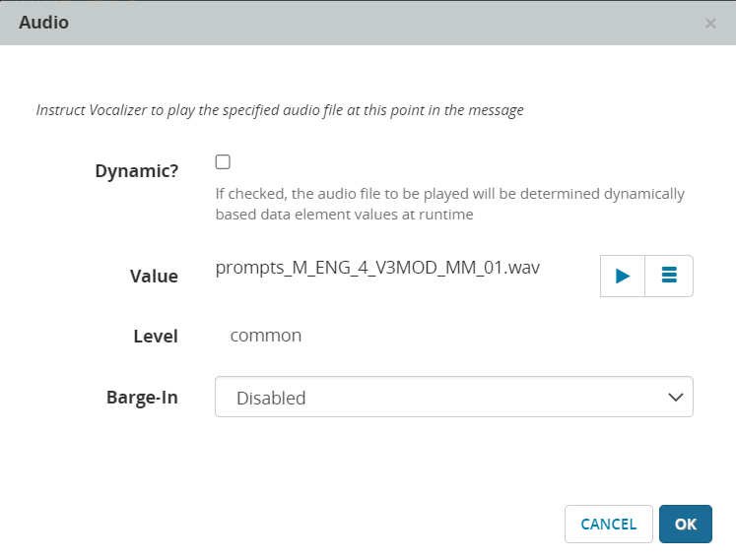Click the "Level" field label
Viewport: 736px width, 558px height.
[156, 337]
